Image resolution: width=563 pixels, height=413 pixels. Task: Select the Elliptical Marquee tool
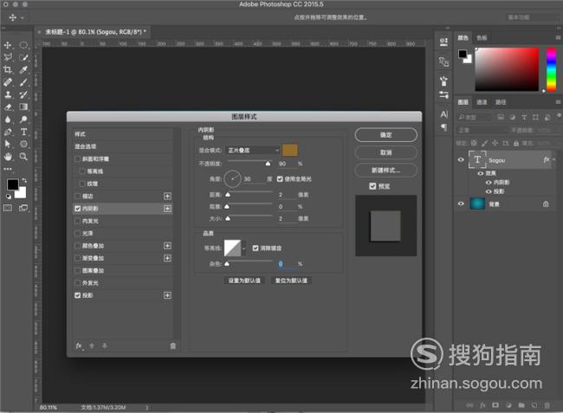(23, 45)
